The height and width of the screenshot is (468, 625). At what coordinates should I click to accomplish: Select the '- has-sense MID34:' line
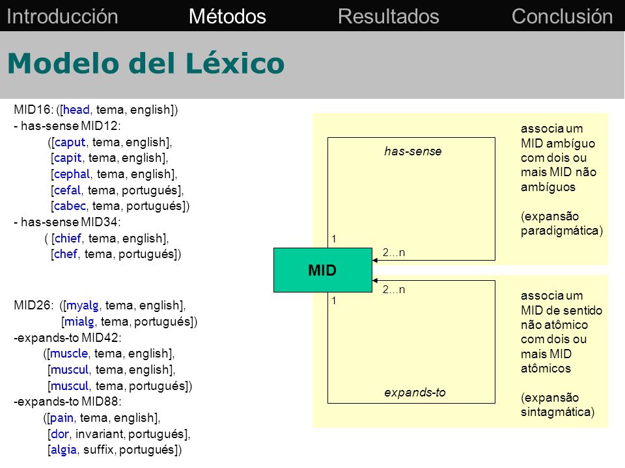[x=67, y=222]
